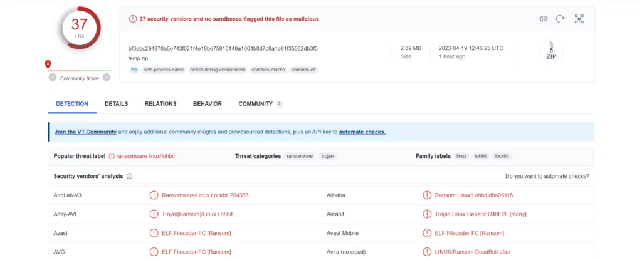Click the AVG ELF:Filecoder-FC [Ransom] result
The height and width of the screenshot is (260, 642).
click(196, 252)
